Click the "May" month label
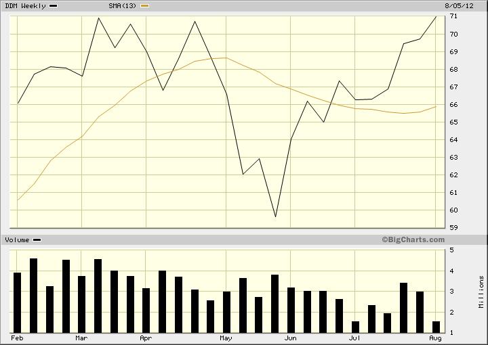The image size is (488, 345). 226,339
